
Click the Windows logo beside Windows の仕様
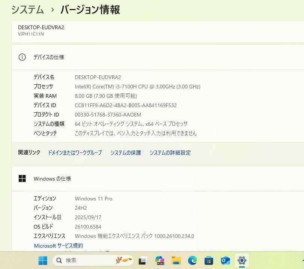pyautogui.click(x=22, y=178)
